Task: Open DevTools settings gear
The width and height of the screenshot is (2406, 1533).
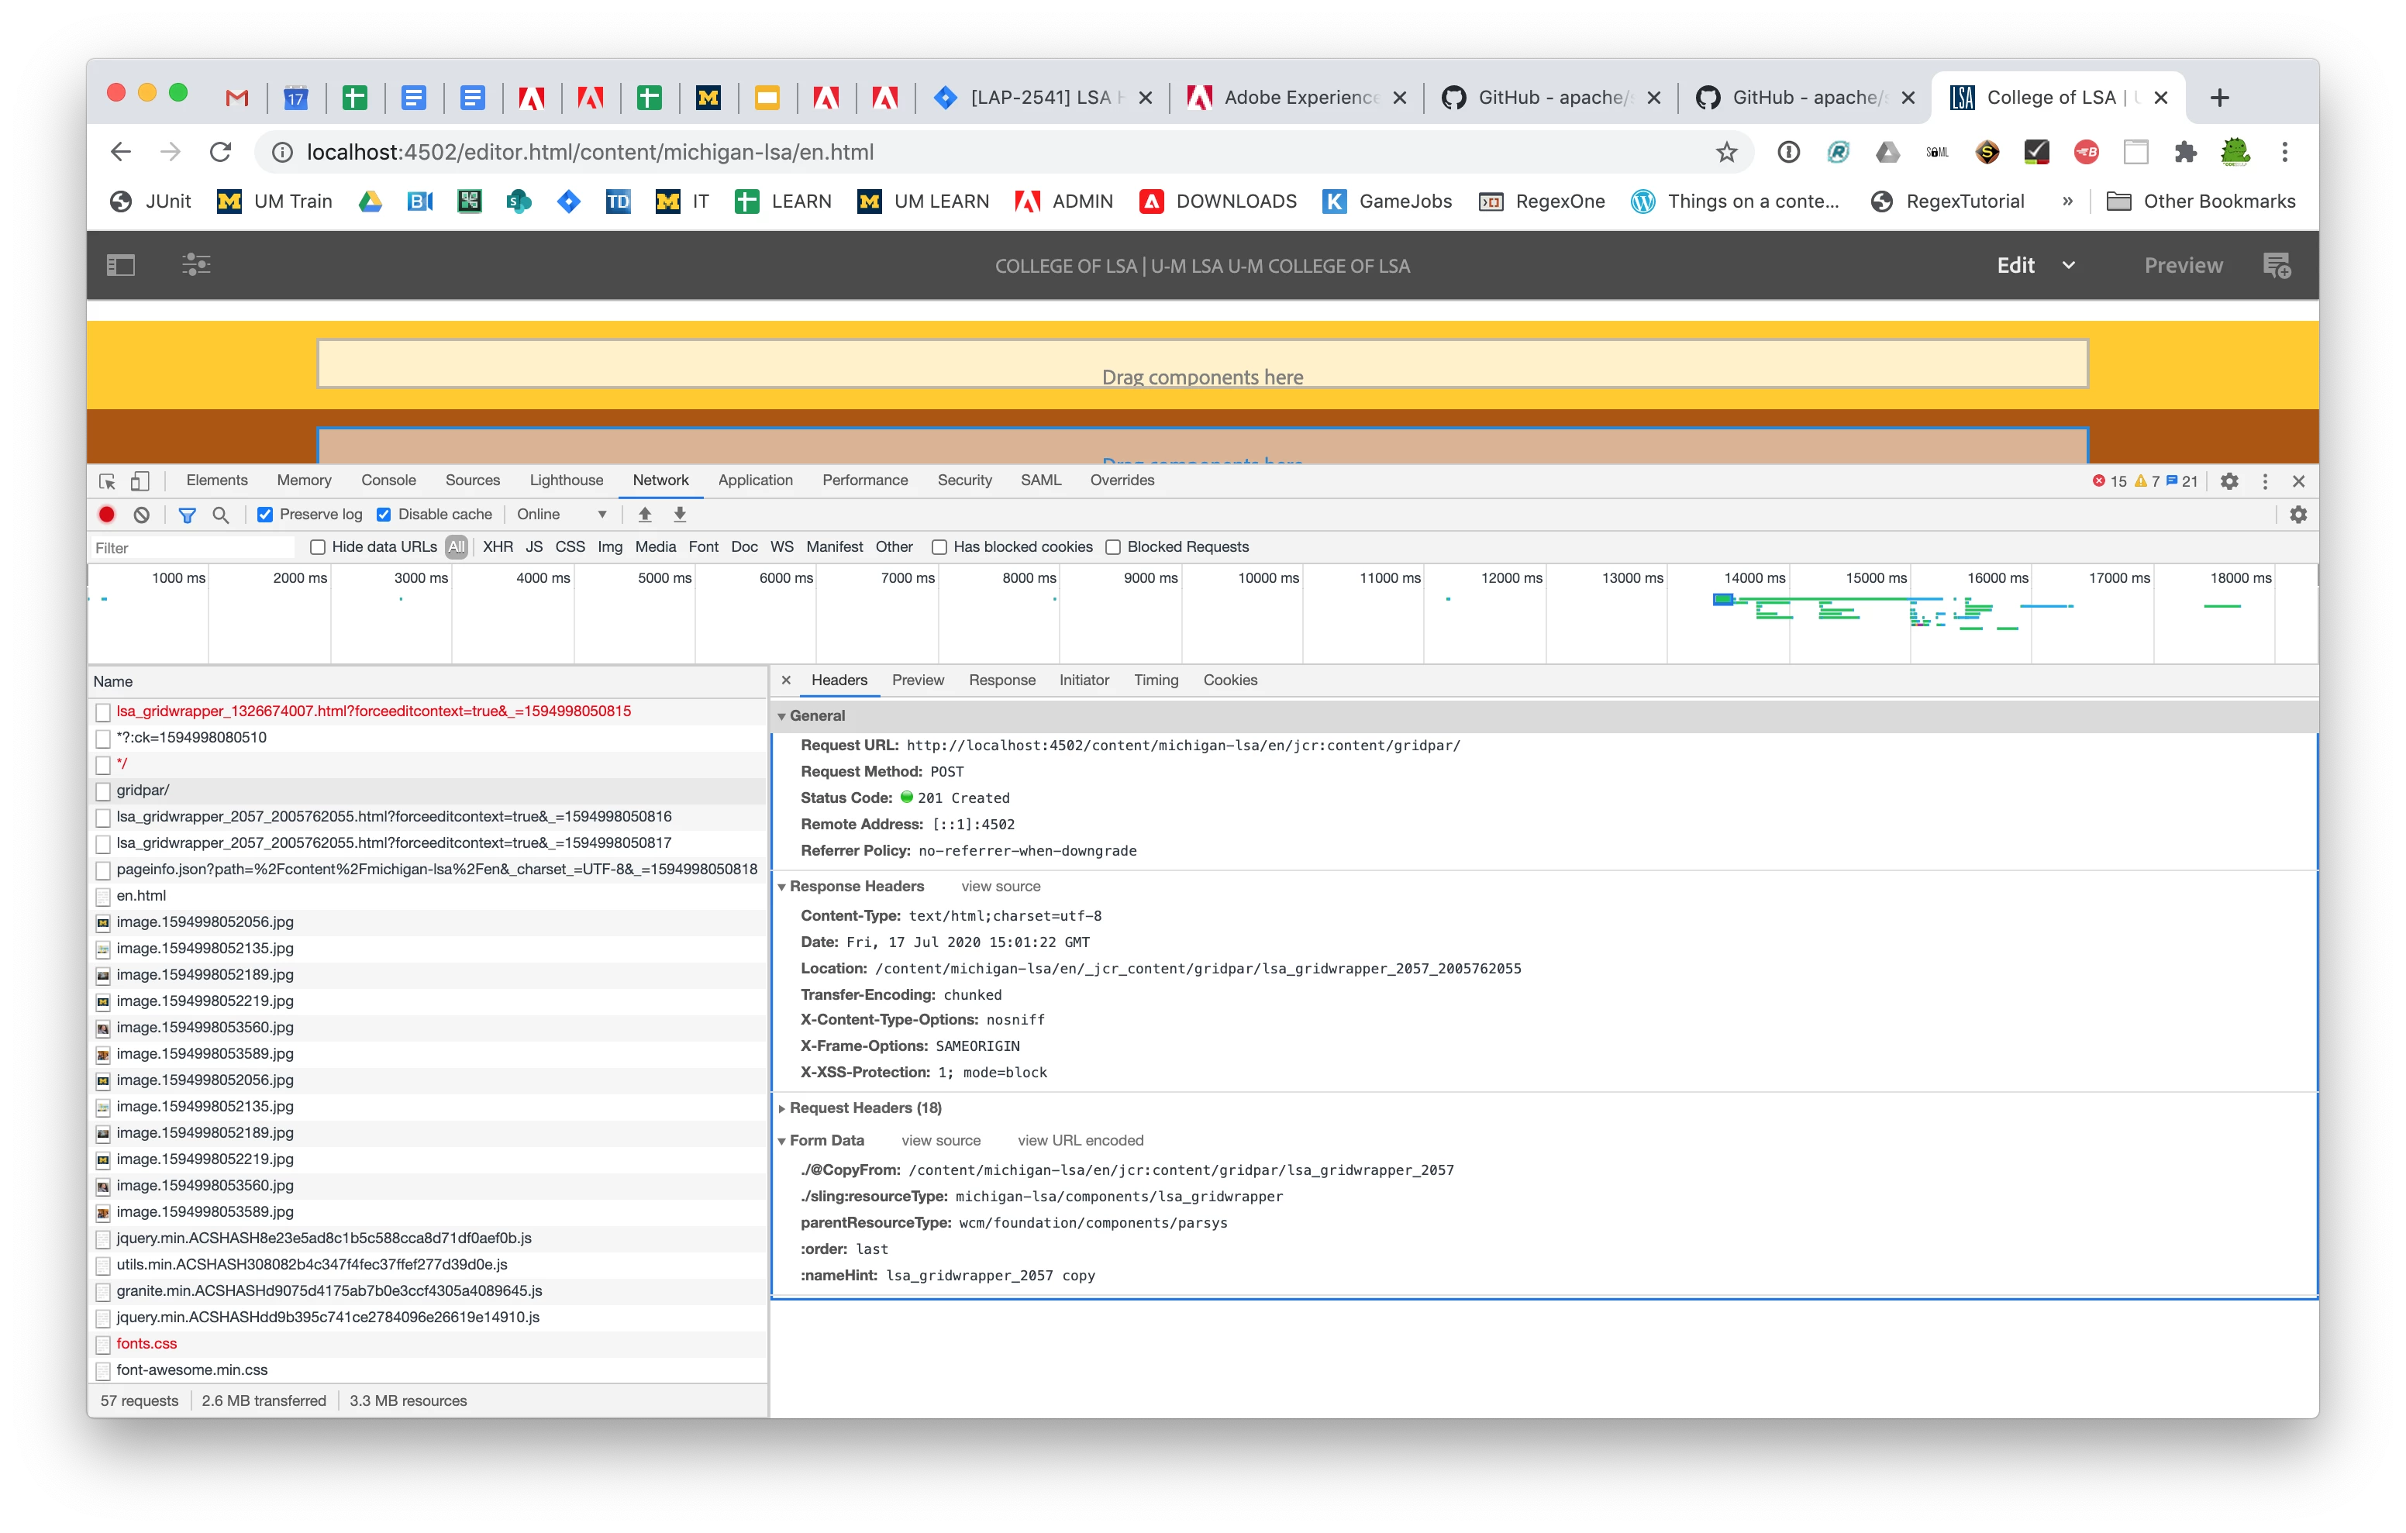Action: pyautogui.click(x=2228, y=481)
